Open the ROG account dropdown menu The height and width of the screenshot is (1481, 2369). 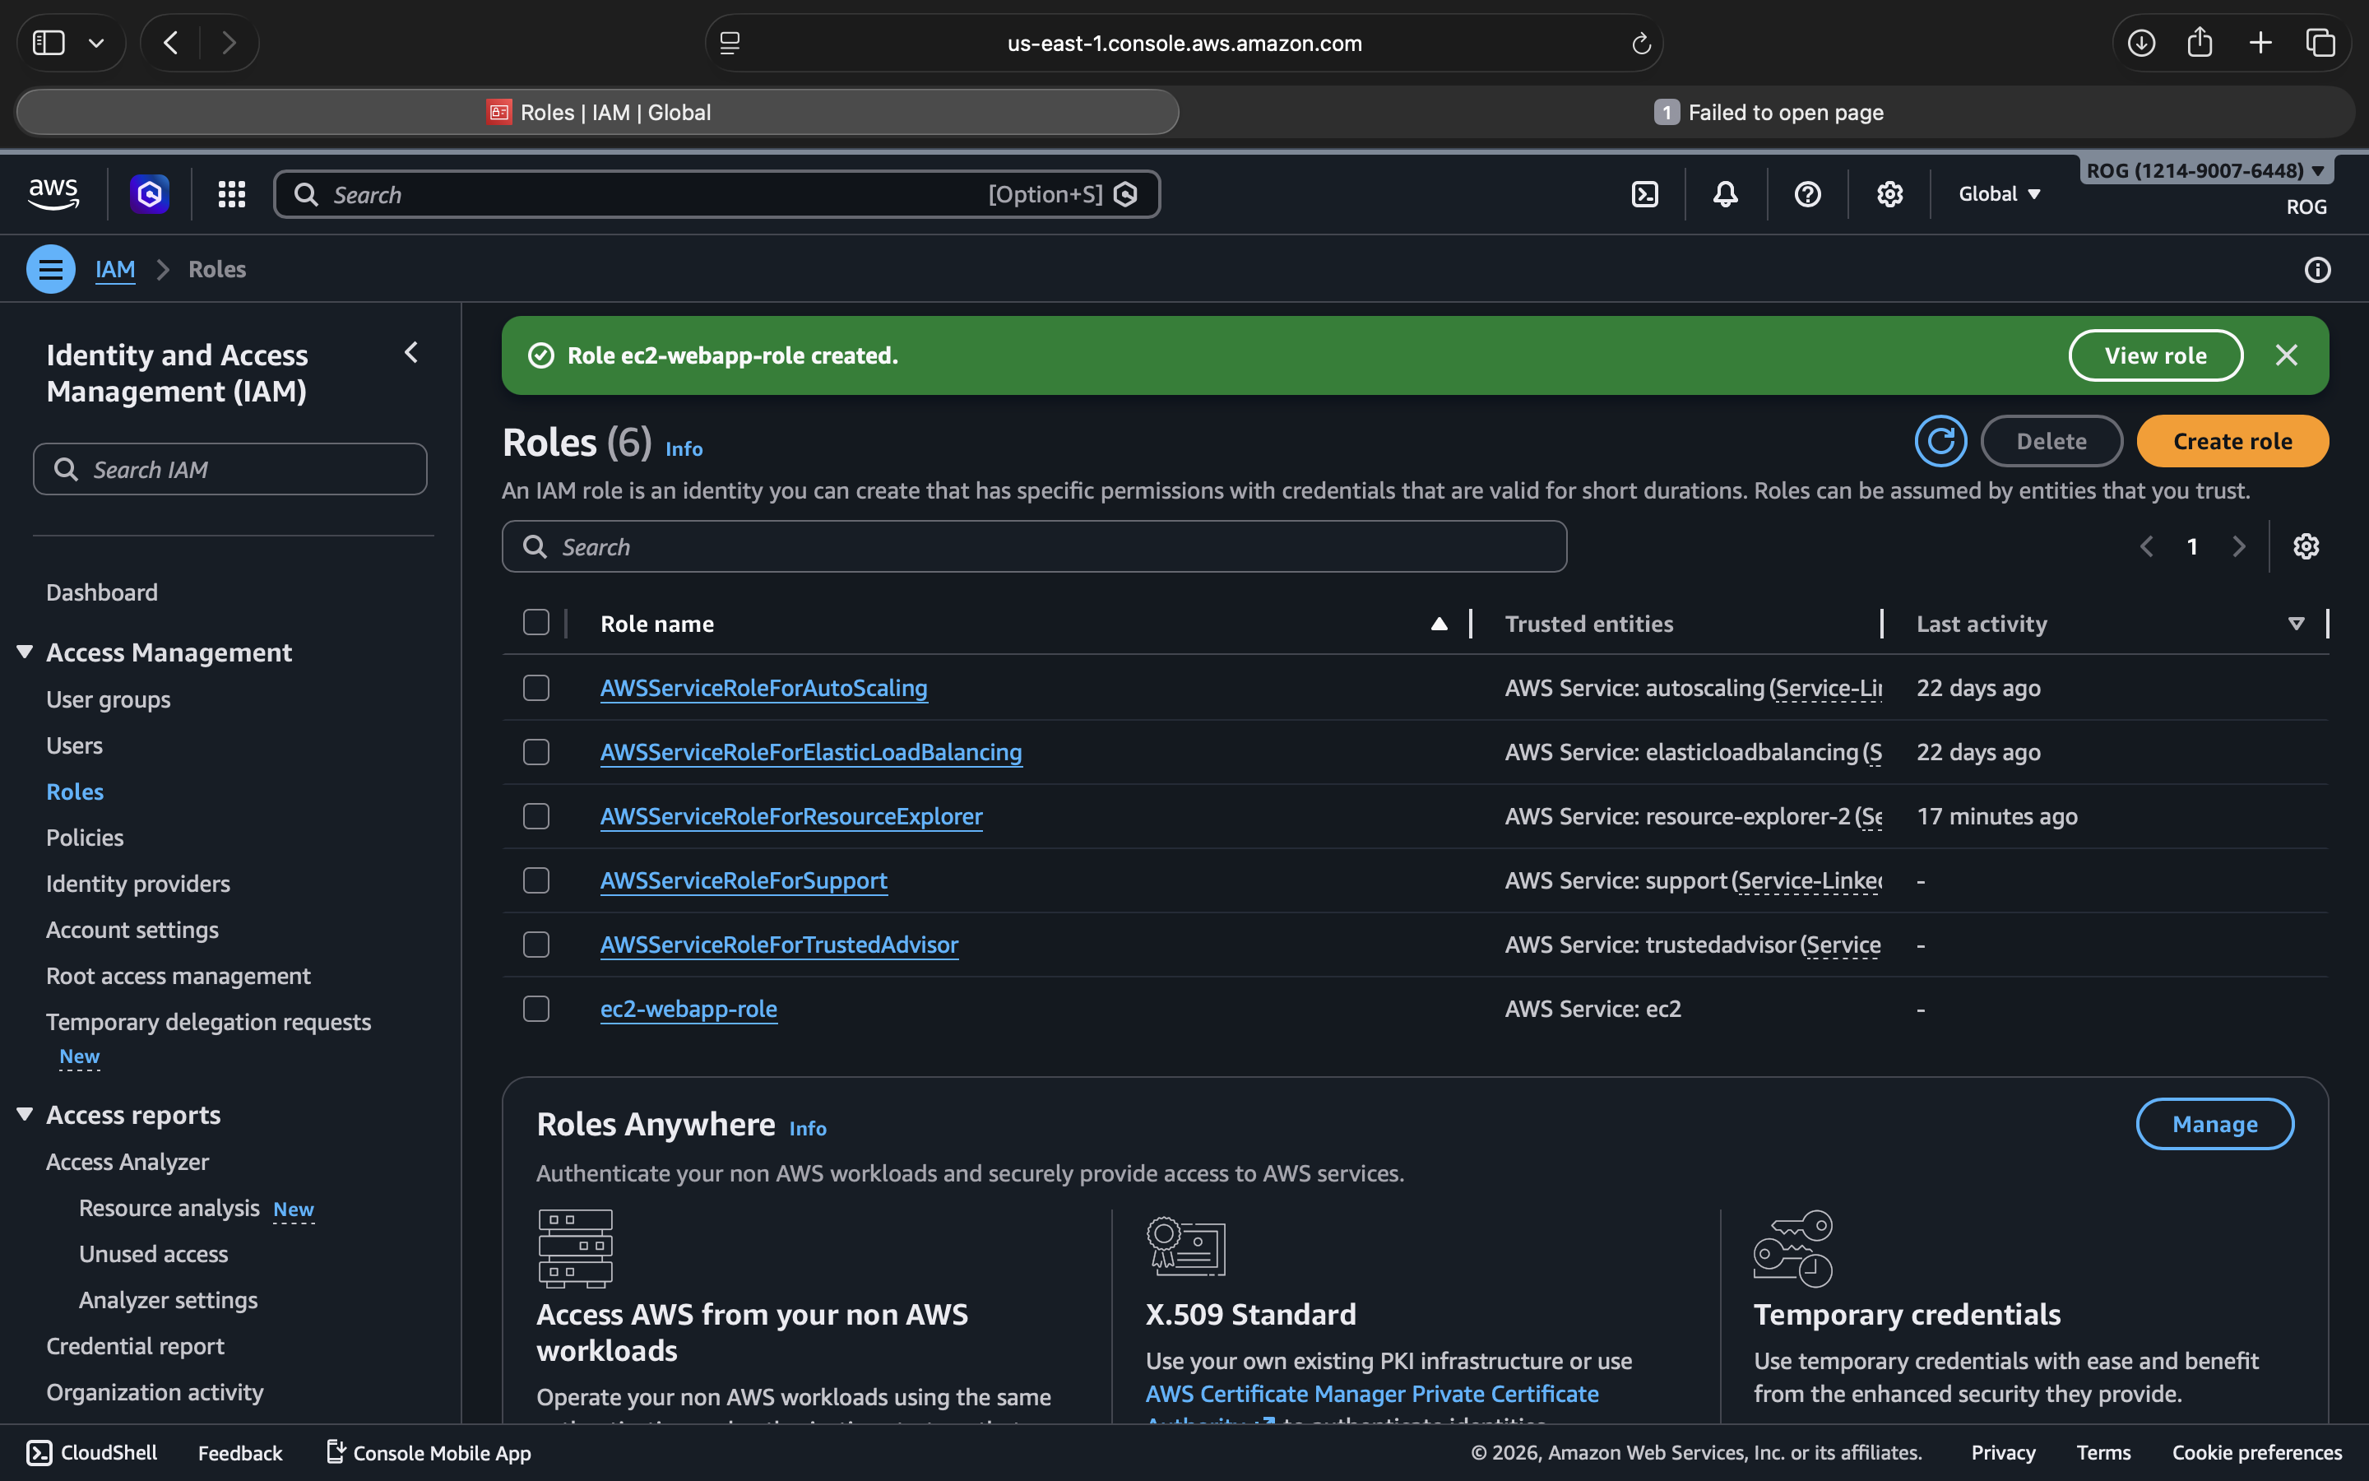pyautogui.click(x=2204, y=170)
